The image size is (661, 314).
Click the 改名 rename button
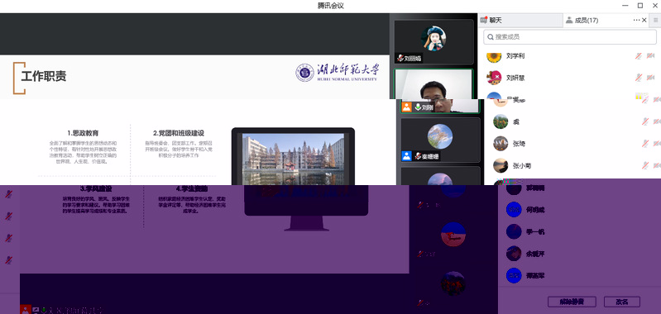point(622,302)
